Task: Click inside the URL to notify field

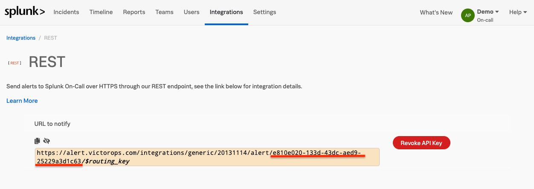Action: pyautogui.click(x=207, y=157)
